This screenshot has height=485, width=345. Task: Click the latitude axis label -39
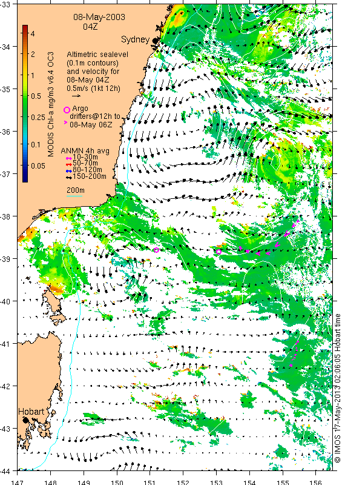[5, 259]
